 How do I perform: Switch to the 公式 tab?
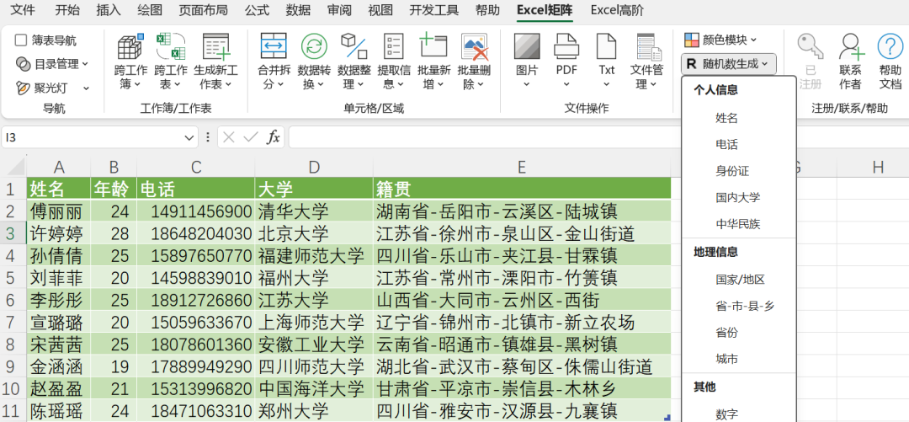(x=257, y=10)
